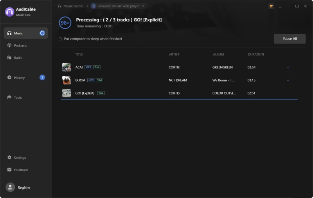Screen dimensions: 313x198
Task: Click the BOOM album thumbnail
Action: (x=67, y=80)
